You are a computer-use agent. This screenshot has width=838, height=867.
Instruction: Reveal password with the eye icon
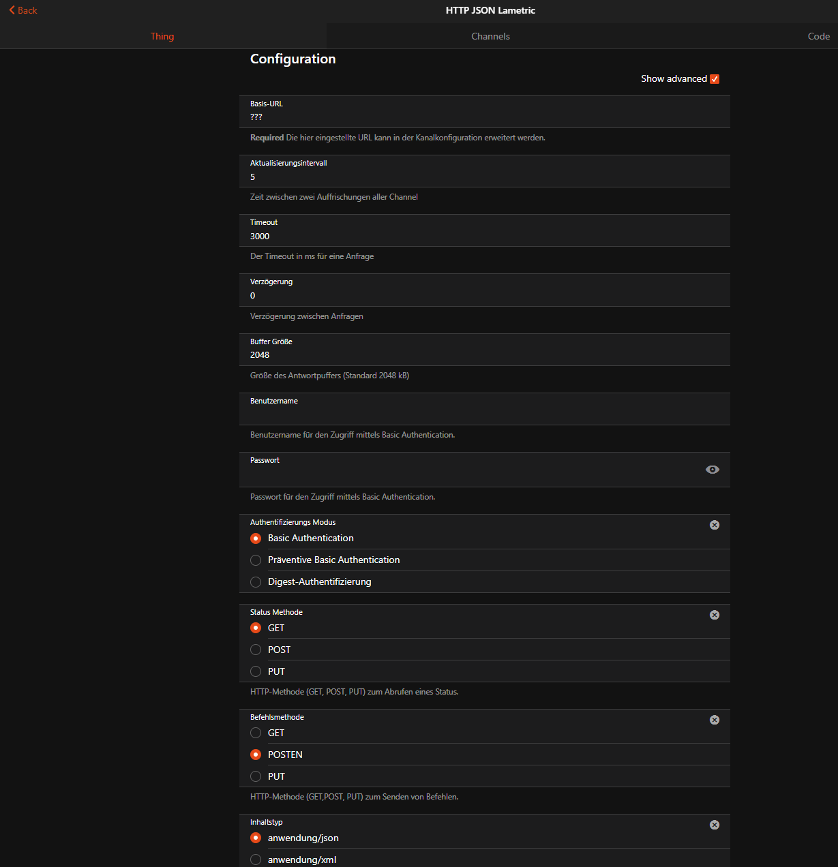point(712,470)
